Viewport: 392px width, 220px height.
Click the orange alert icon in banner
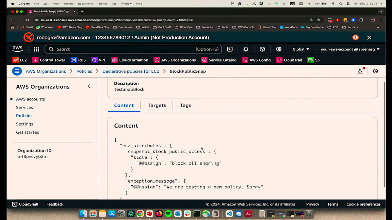[x=355, y=37]
